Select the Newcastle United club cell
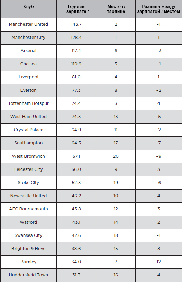Screen dimensions: 182x282 tap(28, 196)
